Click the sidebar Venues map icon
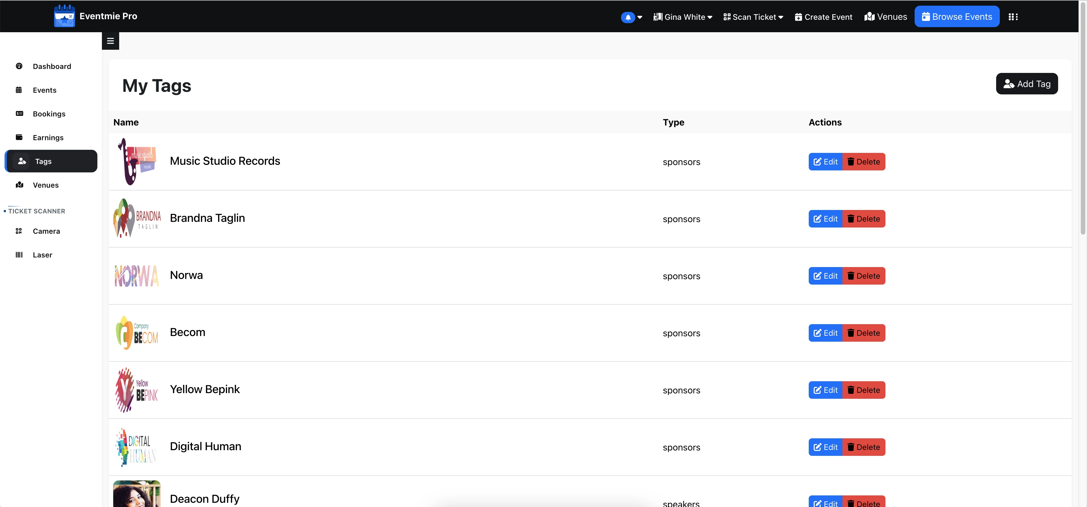 coord(20,185)
